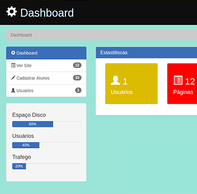
Task: Open the Ver Site menu item
Action: [x=46, y=65]
